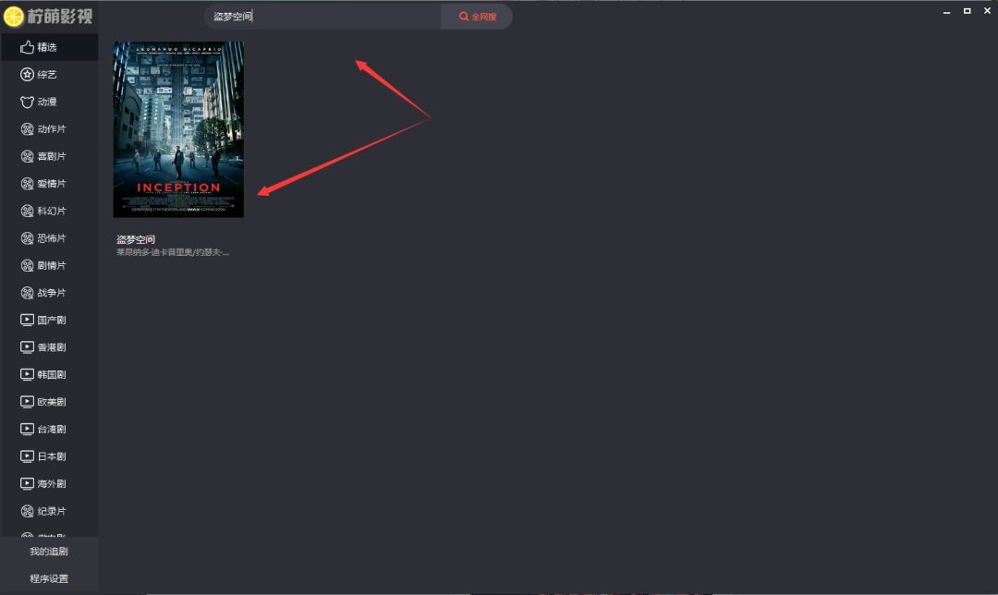Select 纪录片 documentaries in sidebar
This screenshot has height=595, width=998.
(x=51, y=511)
